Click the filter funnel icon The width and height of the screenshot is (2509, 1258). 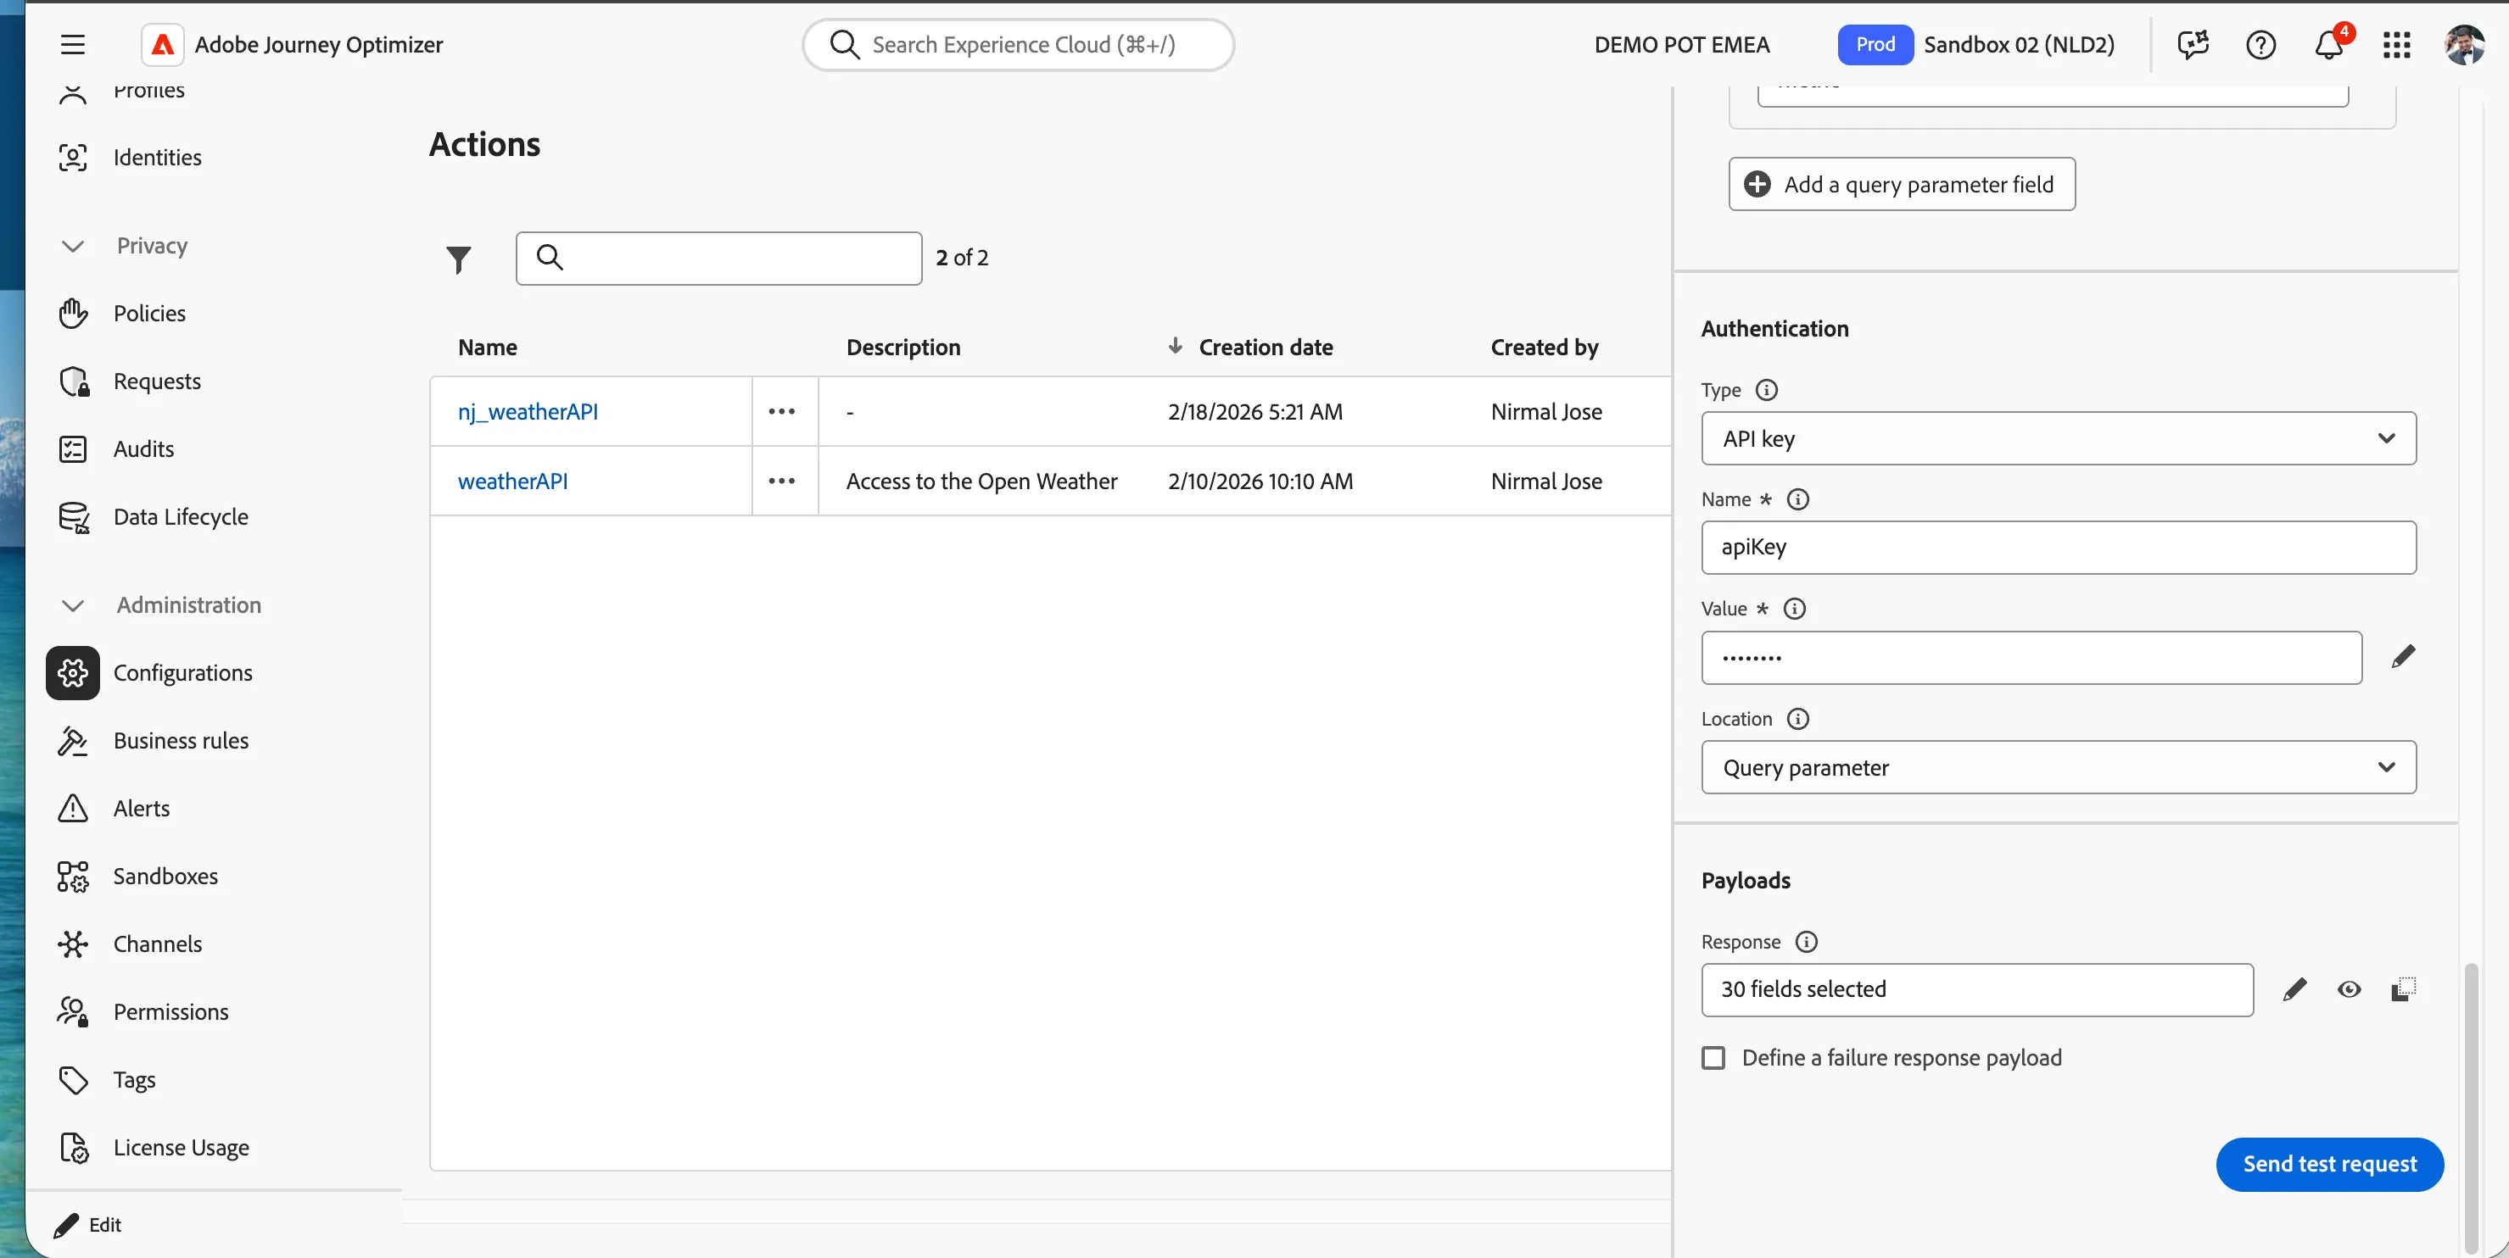(459, 259)
